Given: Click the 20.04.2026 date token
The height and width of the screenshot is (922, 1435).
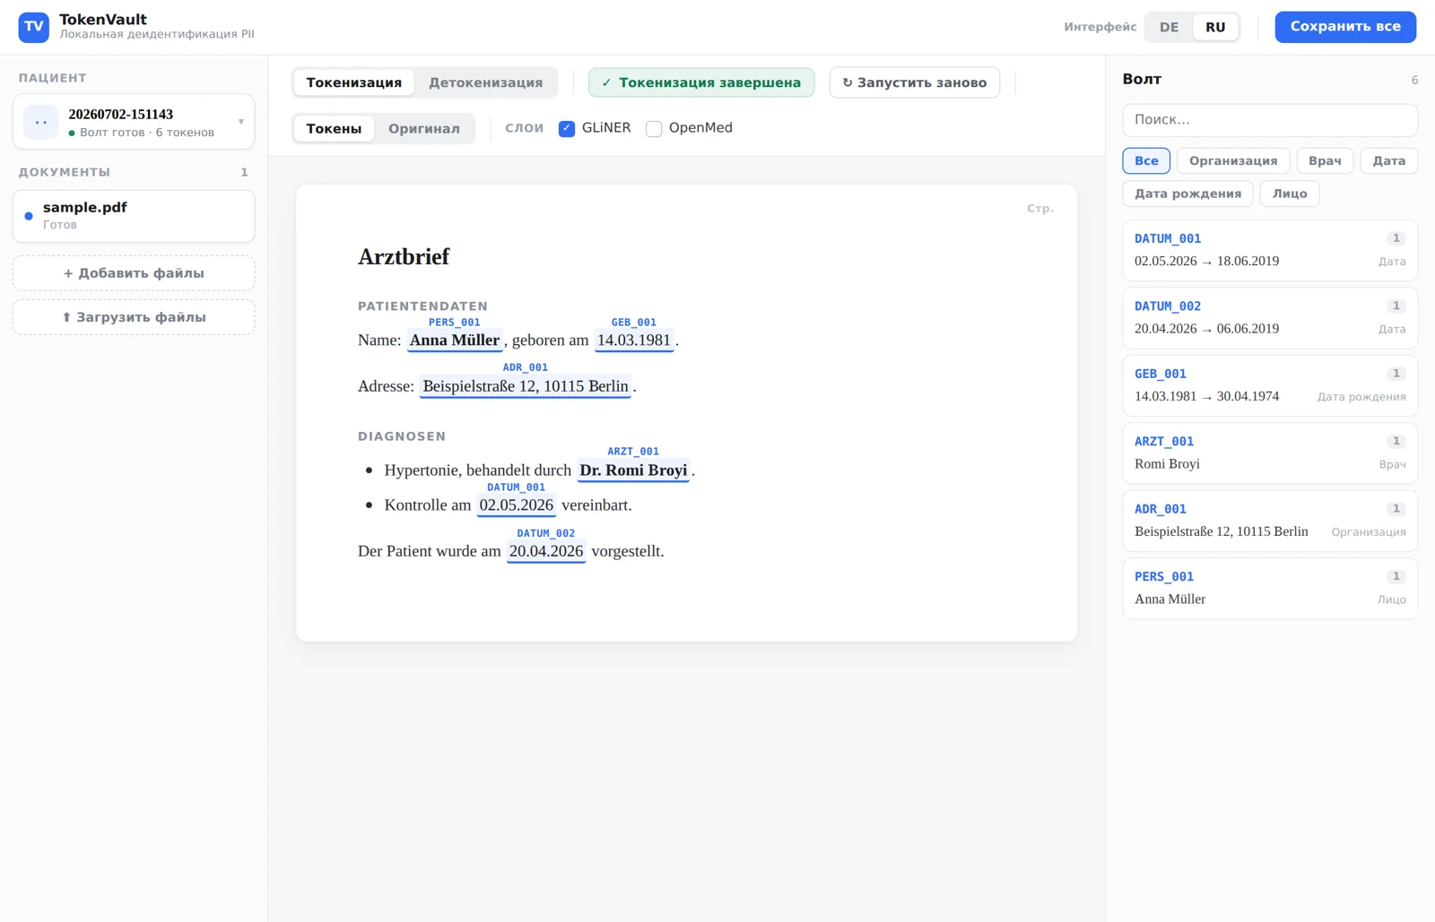Looking at the screenshot, I should pyautogui.click(x=546, y=551).
